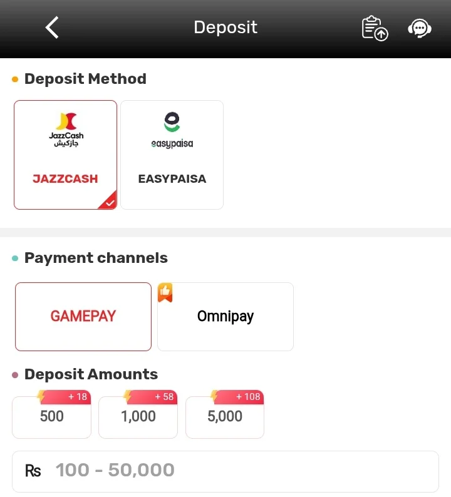This screenshot has height=497, width=451.
Task: Pick the 500 deposit amount
Action: [51, 417]
